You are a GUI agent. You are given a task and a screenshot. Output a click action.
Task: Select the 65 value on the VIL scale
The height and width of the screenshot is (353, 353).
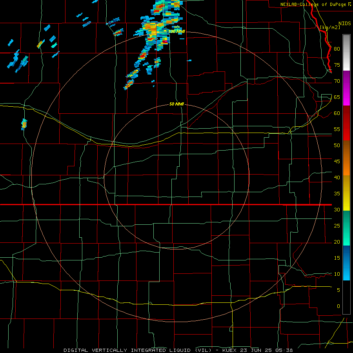click(x=337, y=97)
